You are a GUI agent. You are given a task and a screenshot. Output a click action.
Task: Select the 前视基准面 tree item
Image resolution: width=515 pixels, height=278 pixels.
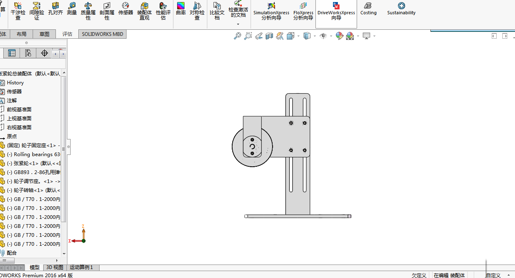pyautogui.click(x=19, y=109)
